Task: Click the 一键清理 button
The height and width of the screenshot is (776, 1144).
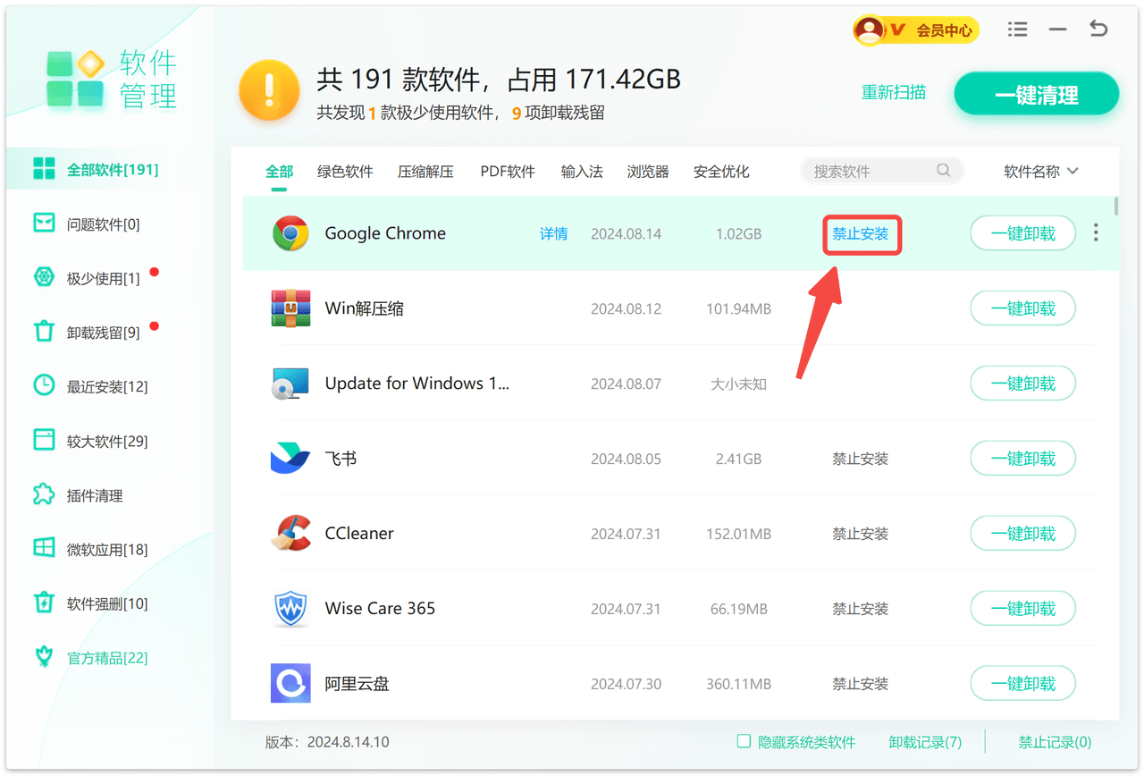Action: tap(1036, 95)
